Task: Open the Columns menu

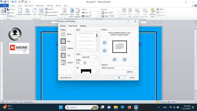Action: (41, 12)
